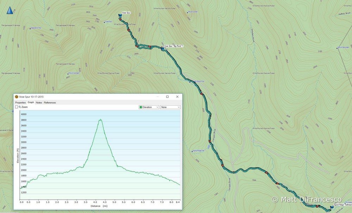352x213 pixels.
Task: Open the Elevation graph type dropdown
Action: point(149,107)
